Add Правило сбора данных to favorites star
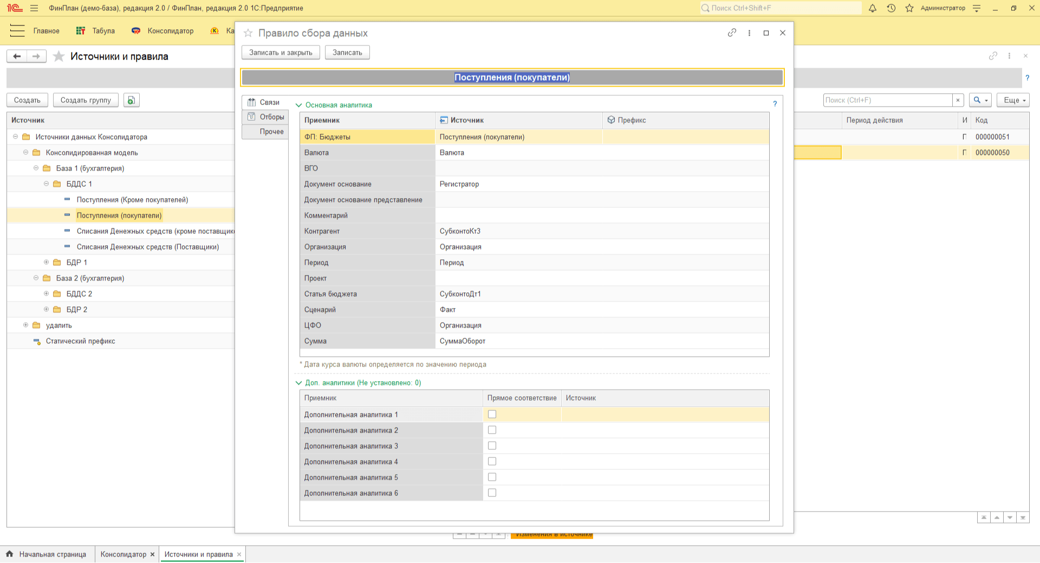Screen dimensions: 1040x563 248,33
